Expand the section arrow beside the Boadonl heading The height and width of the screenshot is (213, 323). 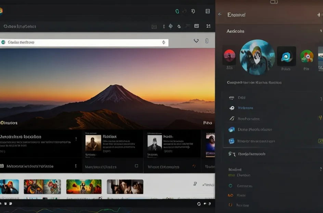[321, 169]
